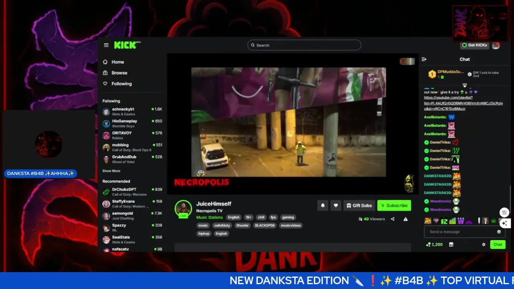
Task: Select the Shooter tag
Action: click(x=243, y=225)
